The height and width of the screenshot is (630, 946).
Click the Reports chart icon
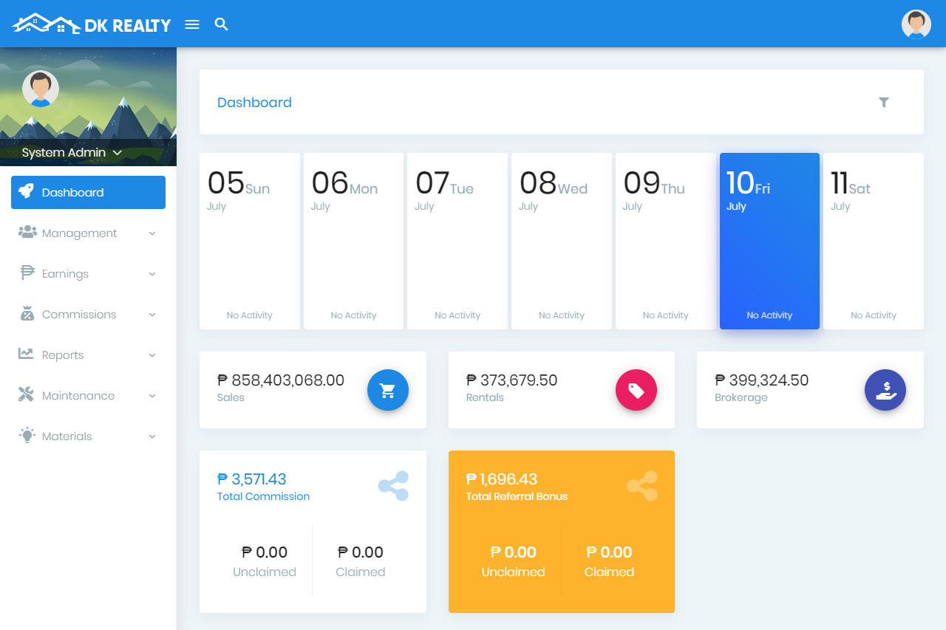[27, 354]
